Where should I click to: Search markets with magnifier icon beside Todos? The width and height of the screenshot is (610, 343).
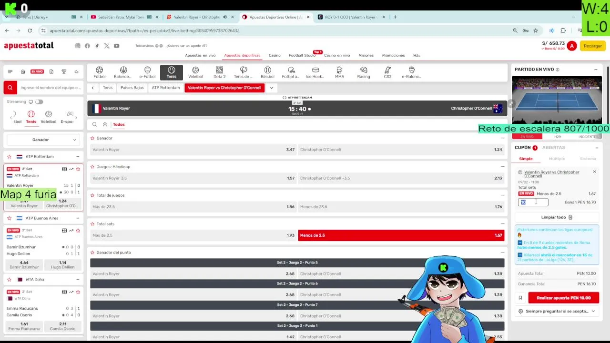pos(94,124)
